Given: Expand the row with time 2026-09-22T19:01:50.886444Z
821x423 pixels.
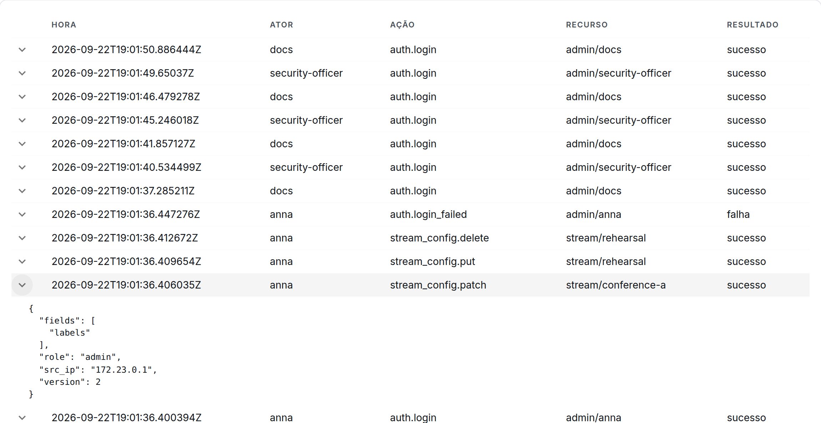Looking at the screenshot, I should click(22, 50).
